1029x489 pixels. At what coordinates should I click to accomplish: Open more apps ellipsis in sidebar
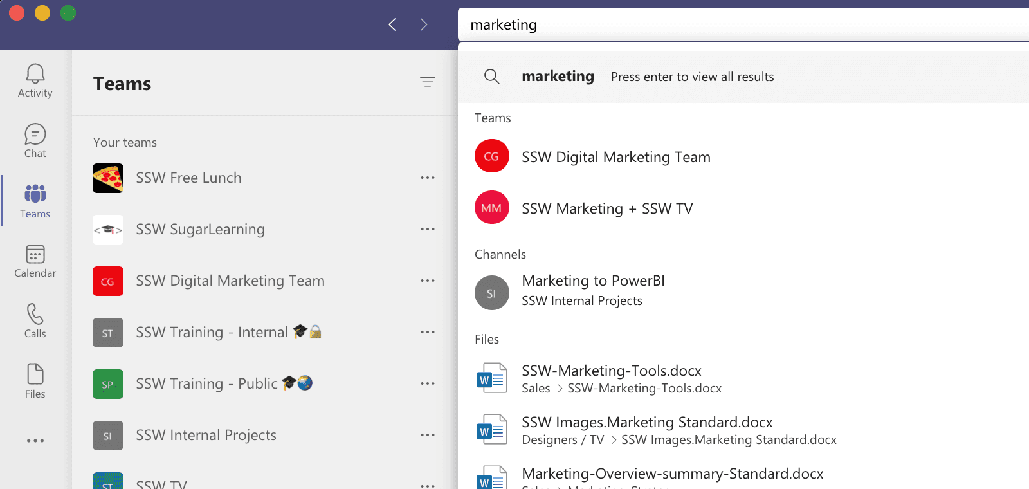[35, 441]
